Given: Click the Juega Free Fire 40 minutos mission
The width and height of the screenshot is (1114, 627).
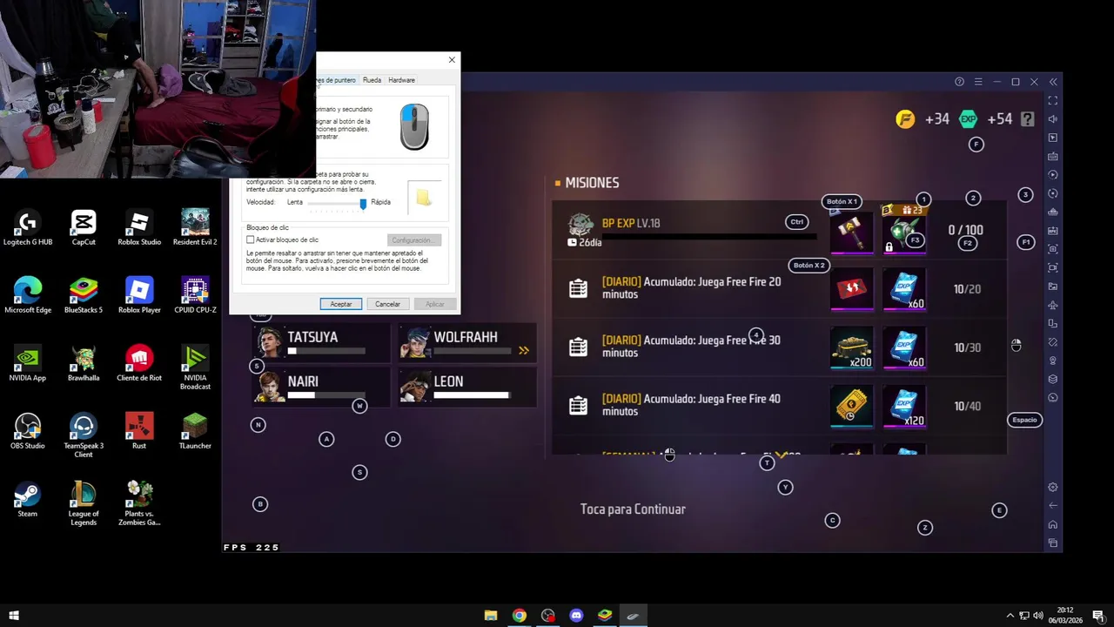Looking at the screenshot, I should tap(779, 406).
